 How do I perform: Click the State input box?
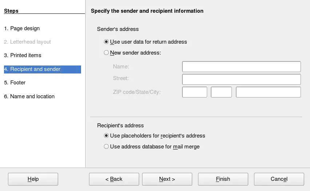click(x=221, y=92)
